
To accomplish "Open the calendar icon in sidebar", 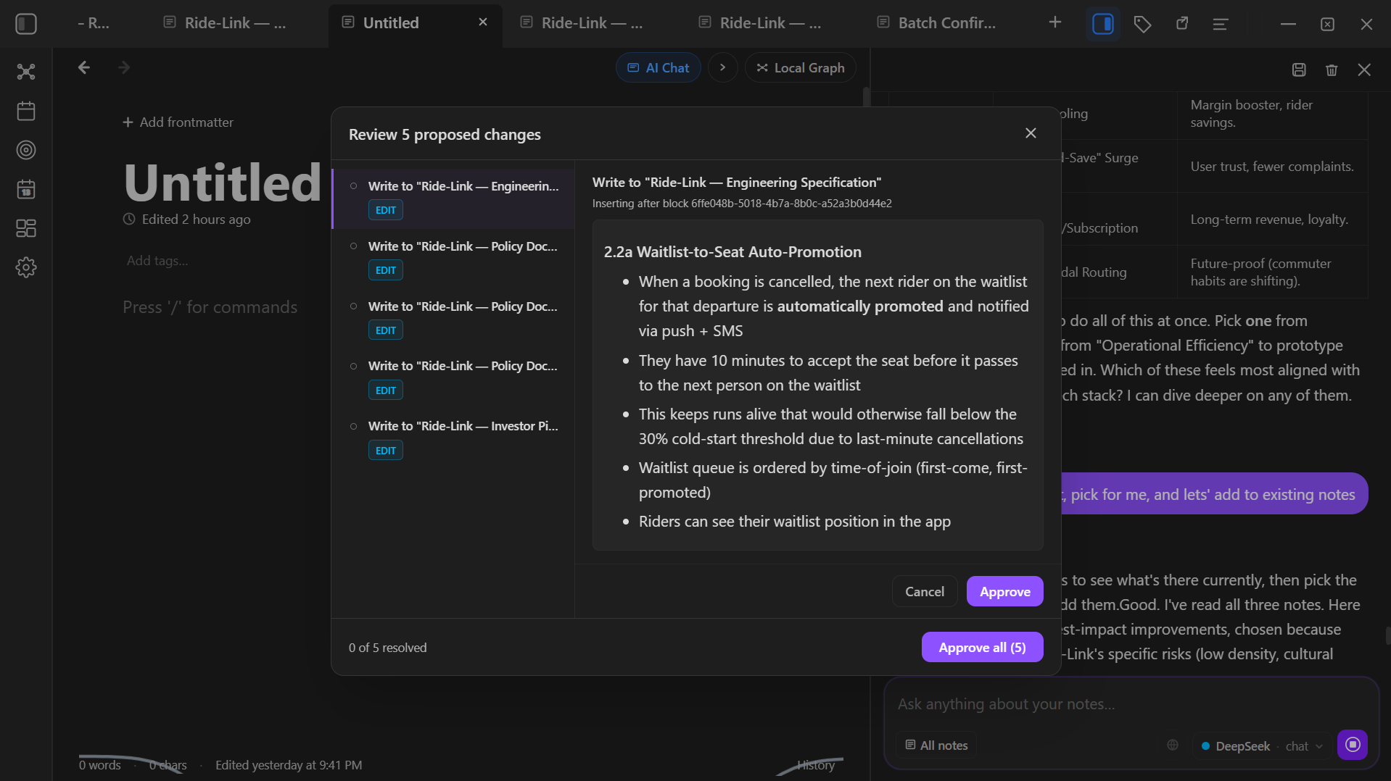I will [x=26, y=111].
